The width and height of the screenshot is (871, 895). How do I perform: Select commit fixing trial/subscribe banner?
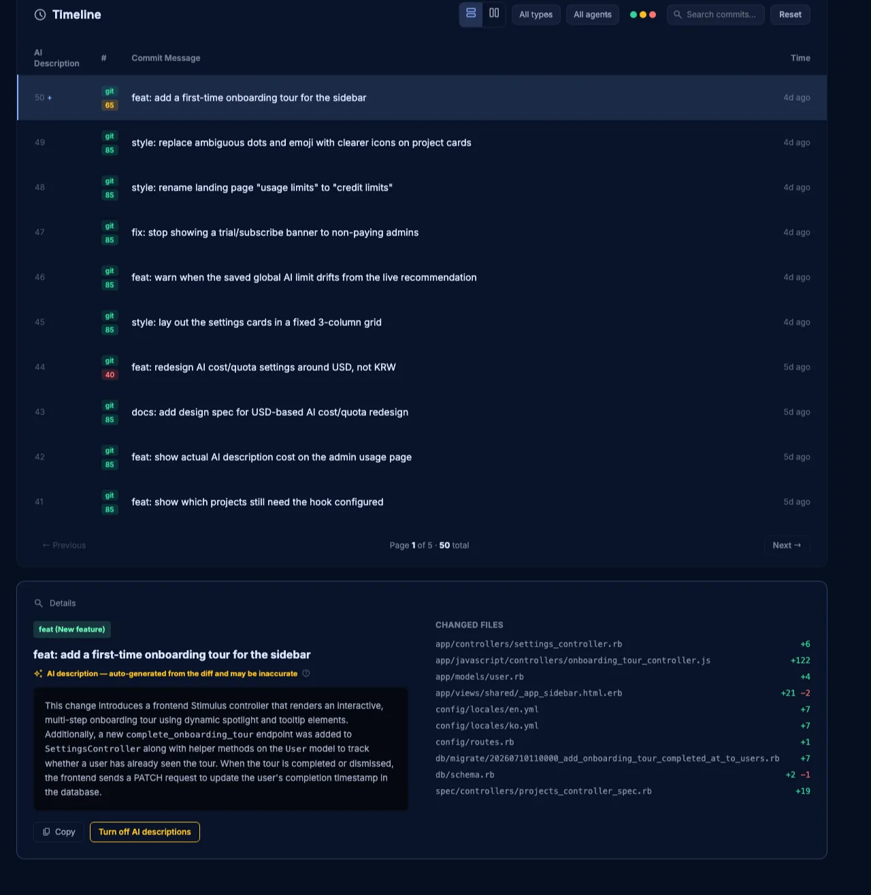[x=422, y=232]
